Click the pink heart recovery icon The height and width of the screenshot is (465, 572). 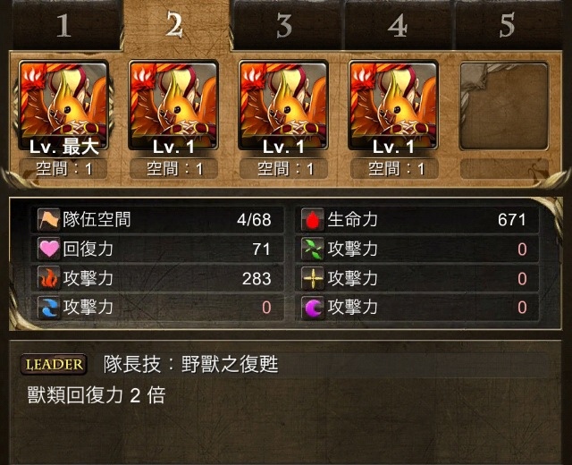click(x=48, y=249)
